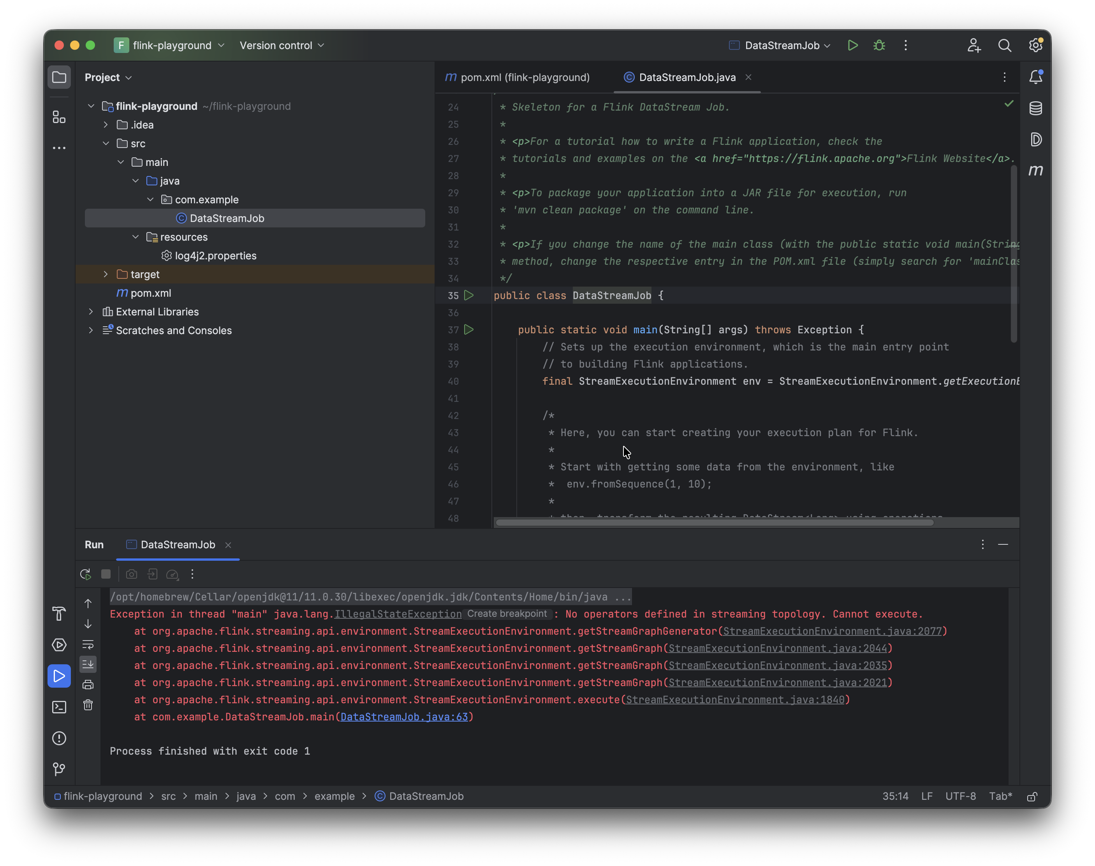Open the Maven tool window
The image size is (1095, 866).
[x=1035, y=171]
